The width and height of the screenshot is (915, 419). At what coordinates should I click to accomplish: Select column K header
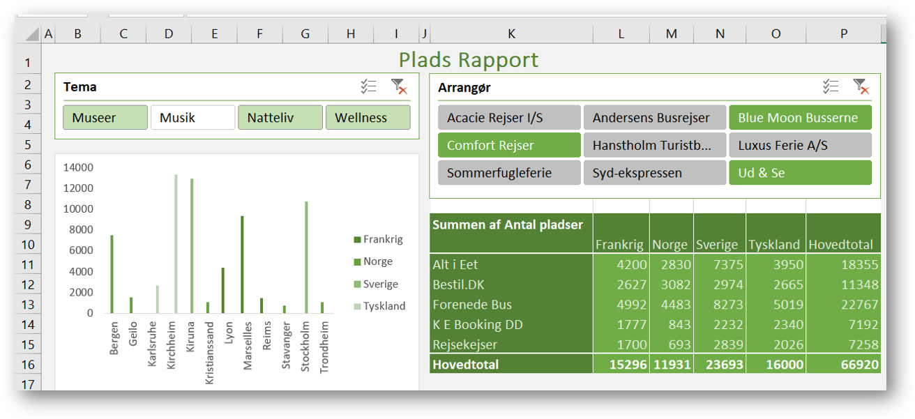point(512,34)
